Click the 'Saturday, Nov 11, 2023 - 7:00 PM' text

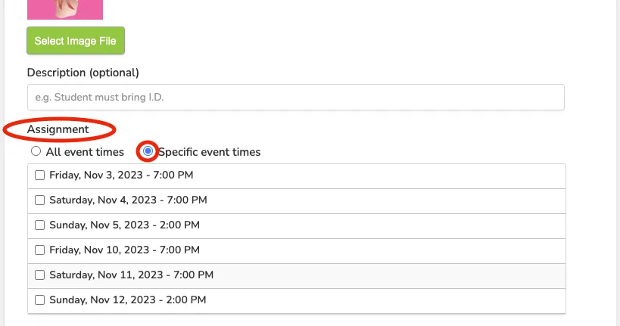click(131, 275)
